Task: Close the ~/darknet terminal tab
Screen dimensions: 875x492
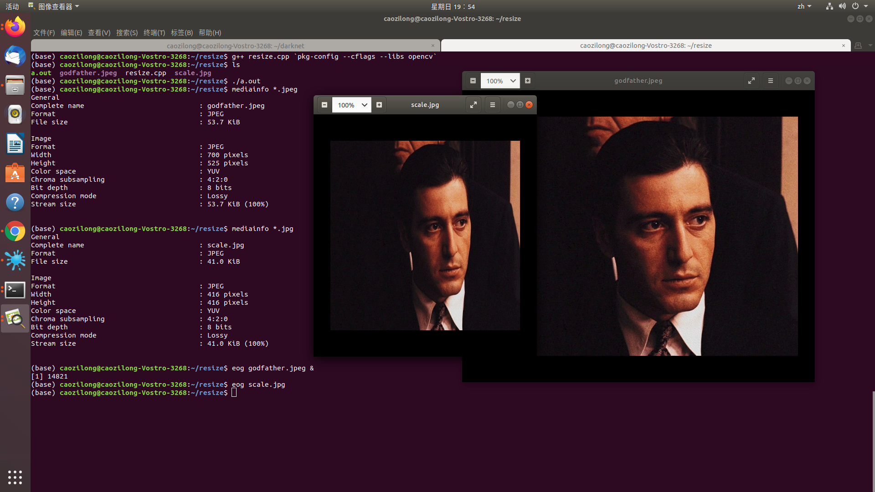Action: [x=433, y=46]
